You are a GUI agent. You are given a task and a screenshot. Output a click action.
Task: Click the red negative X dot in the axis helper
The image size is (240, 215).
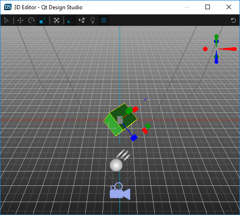205,49
